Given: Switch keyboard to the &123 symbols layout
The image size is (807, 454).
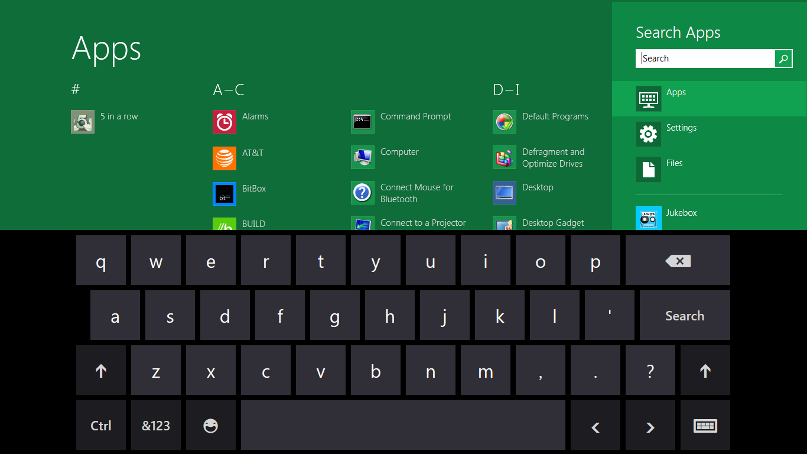Looking at the screenshot, I should [155, 425].
